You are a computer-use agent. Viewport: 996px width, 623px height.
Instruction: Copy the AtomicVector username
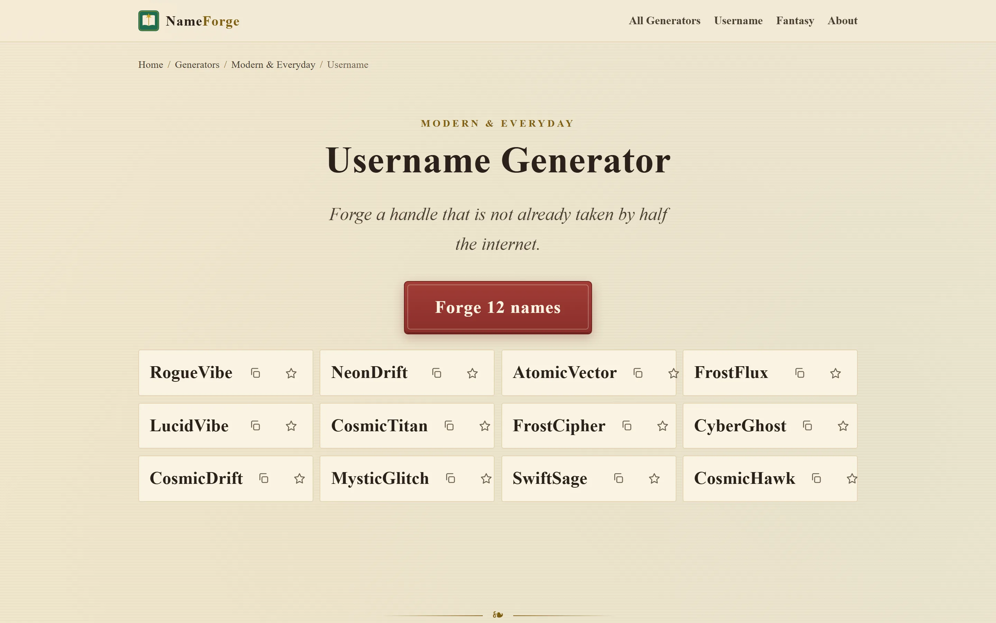click(x=638, y=373)
